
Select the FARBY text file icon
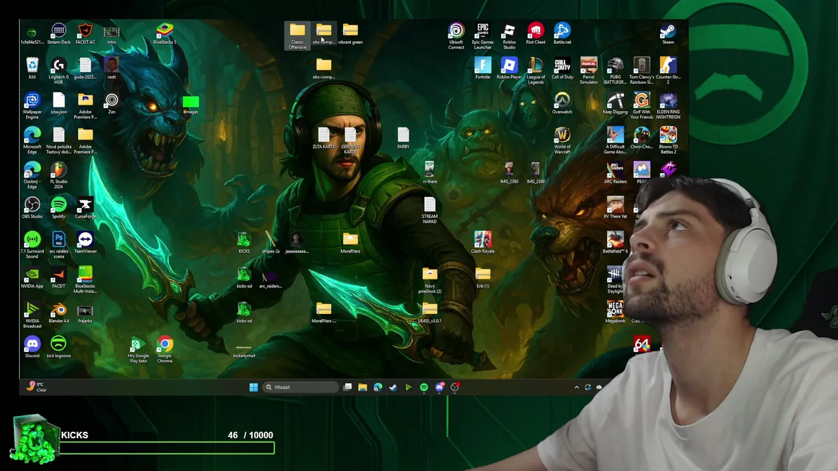click(403, 138)
